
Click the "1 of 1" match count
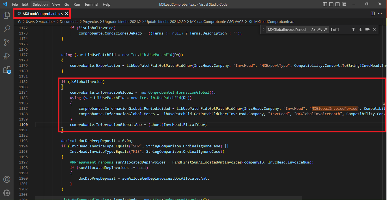(x=335, y=29)
